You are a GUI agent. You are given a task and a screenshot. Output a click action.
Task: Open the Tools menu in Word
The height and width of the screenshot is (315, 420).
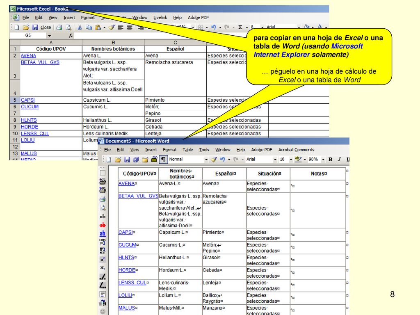[204, 150]
